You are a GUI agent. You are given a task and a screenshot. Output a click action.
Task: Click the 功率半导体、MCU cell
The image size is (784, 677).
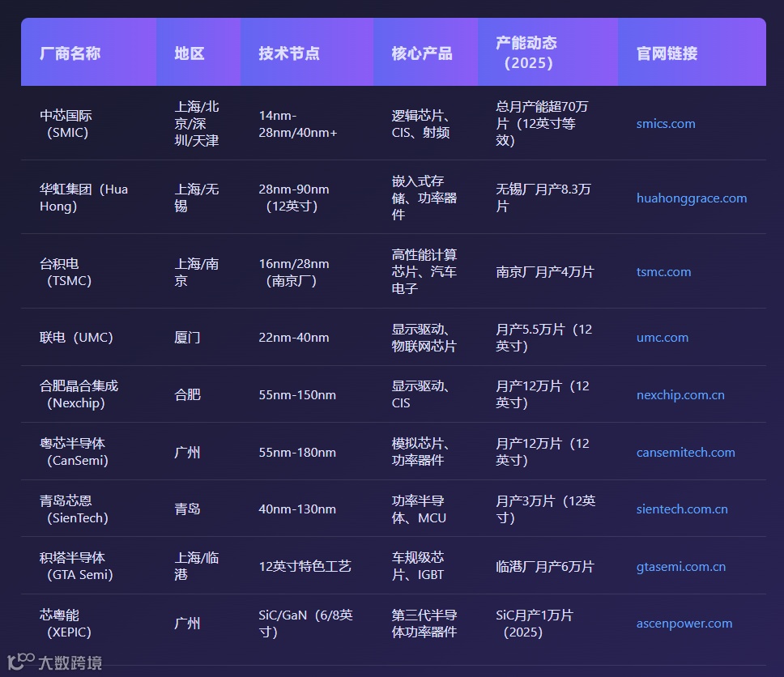click(425, 509)
